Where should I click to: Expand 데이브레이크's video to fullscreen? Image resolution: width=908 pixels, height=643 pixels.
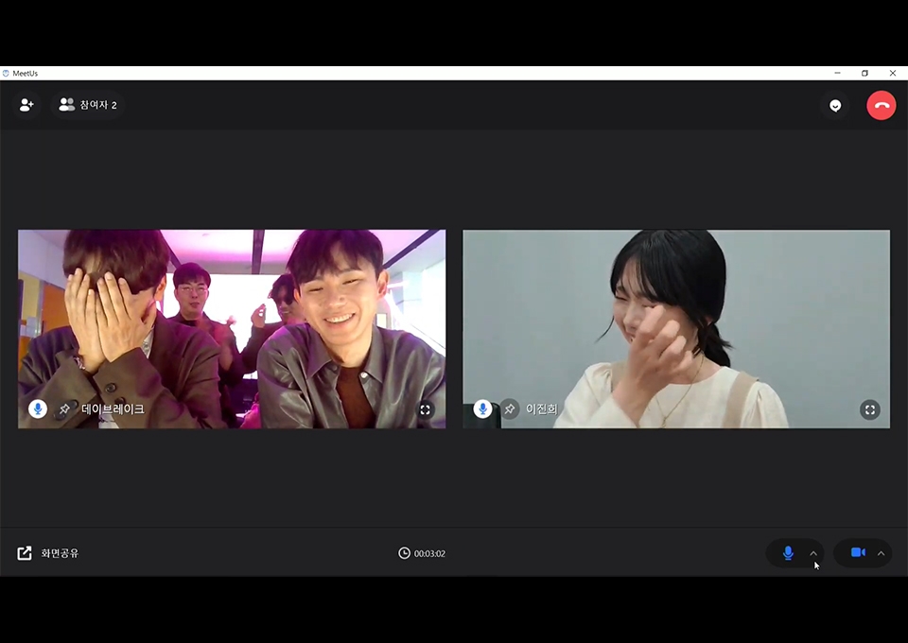tap(426, 409)
